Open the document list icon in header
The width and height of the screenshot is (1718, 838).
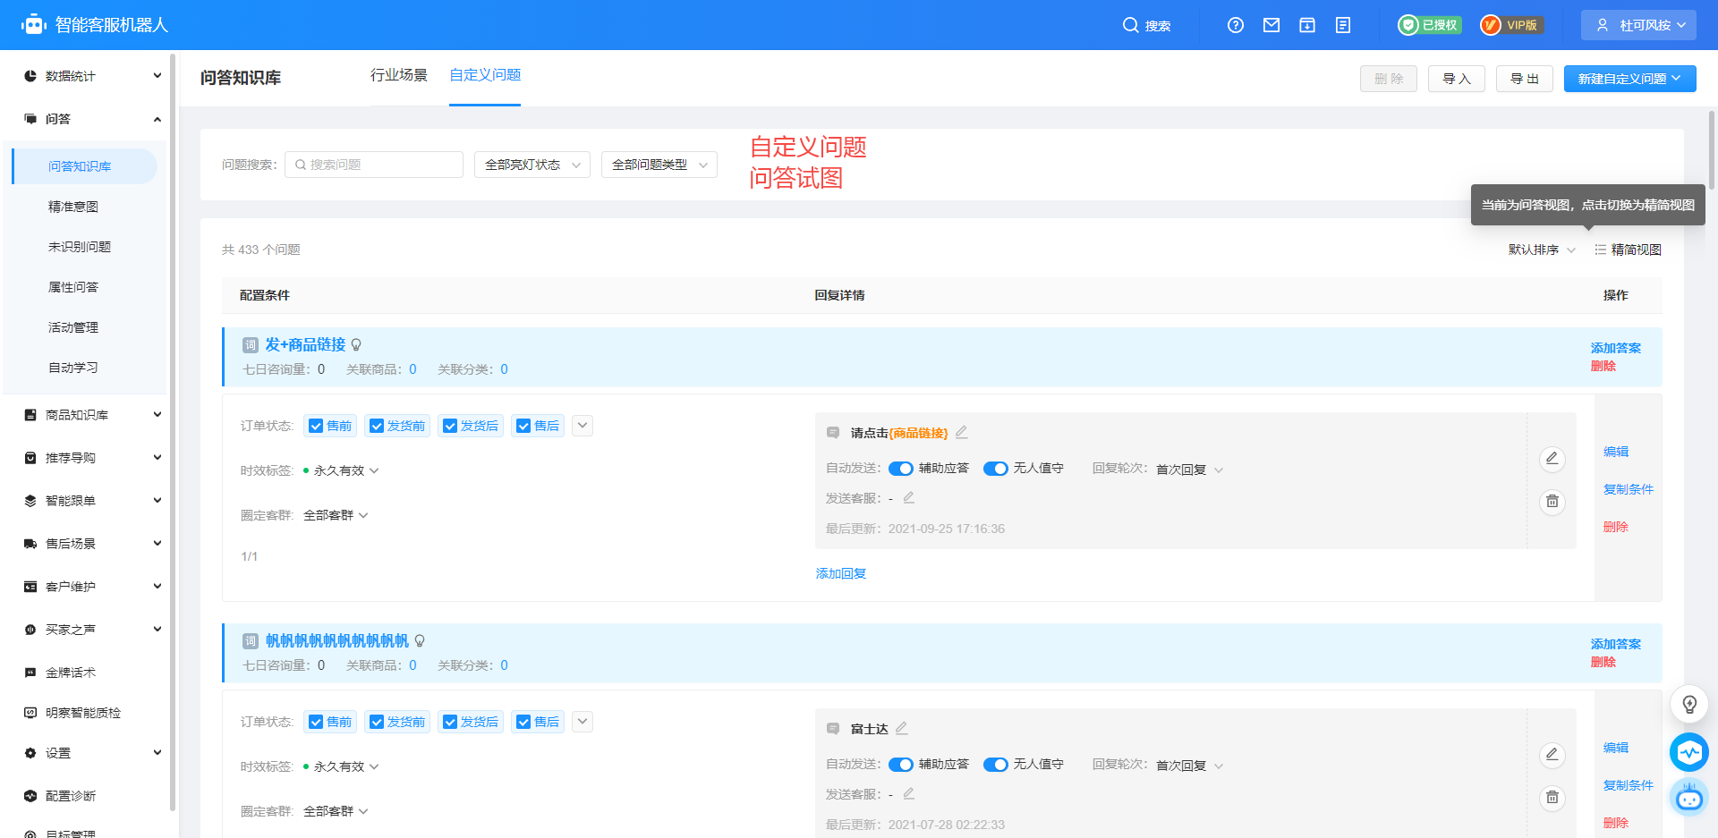[1343, 25]
